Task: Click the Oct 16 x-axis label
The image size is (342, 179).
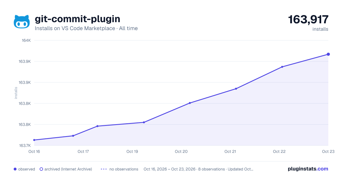Action: point(34,151)
